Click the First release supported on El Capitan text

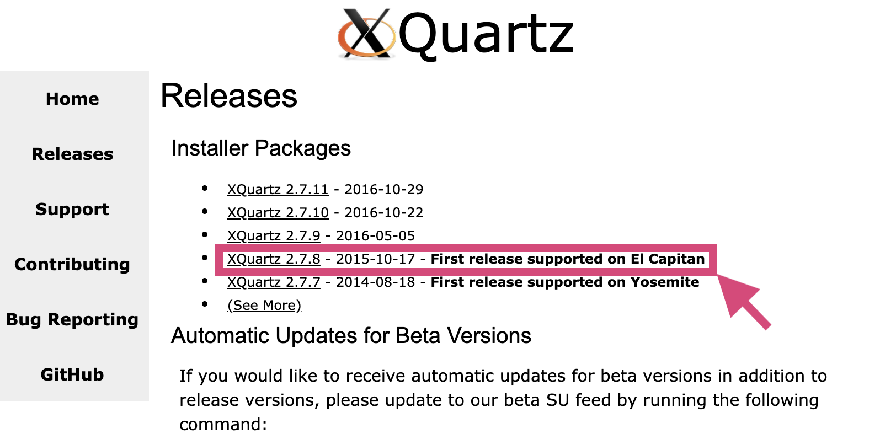(568, 259)
